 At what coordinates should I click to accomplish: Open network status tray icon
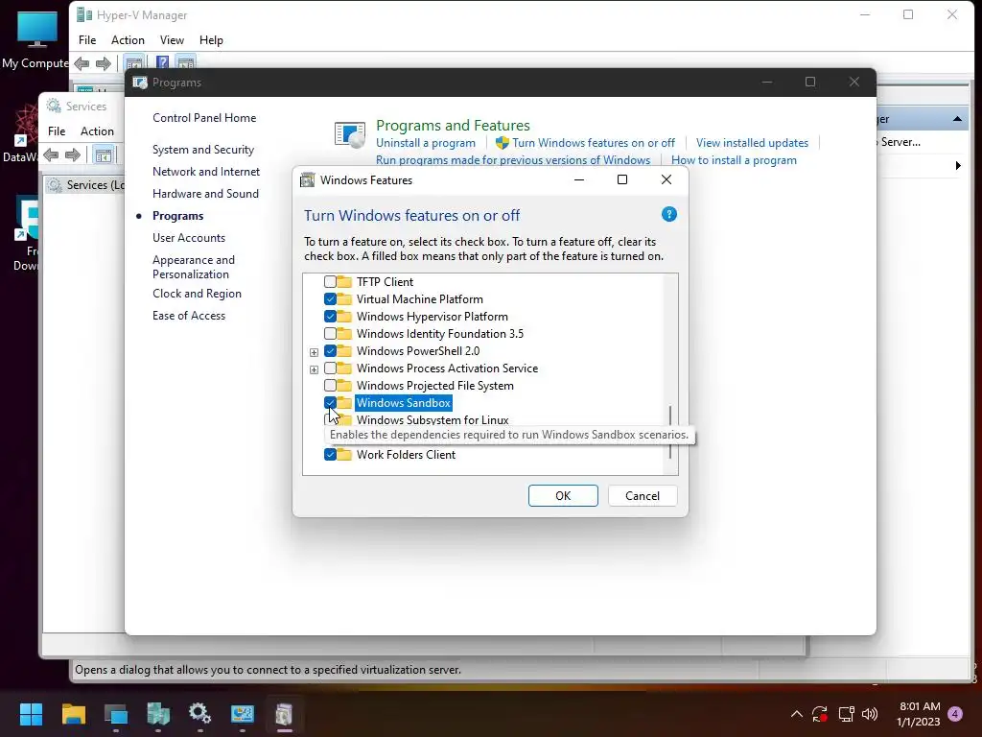(846, 714)
